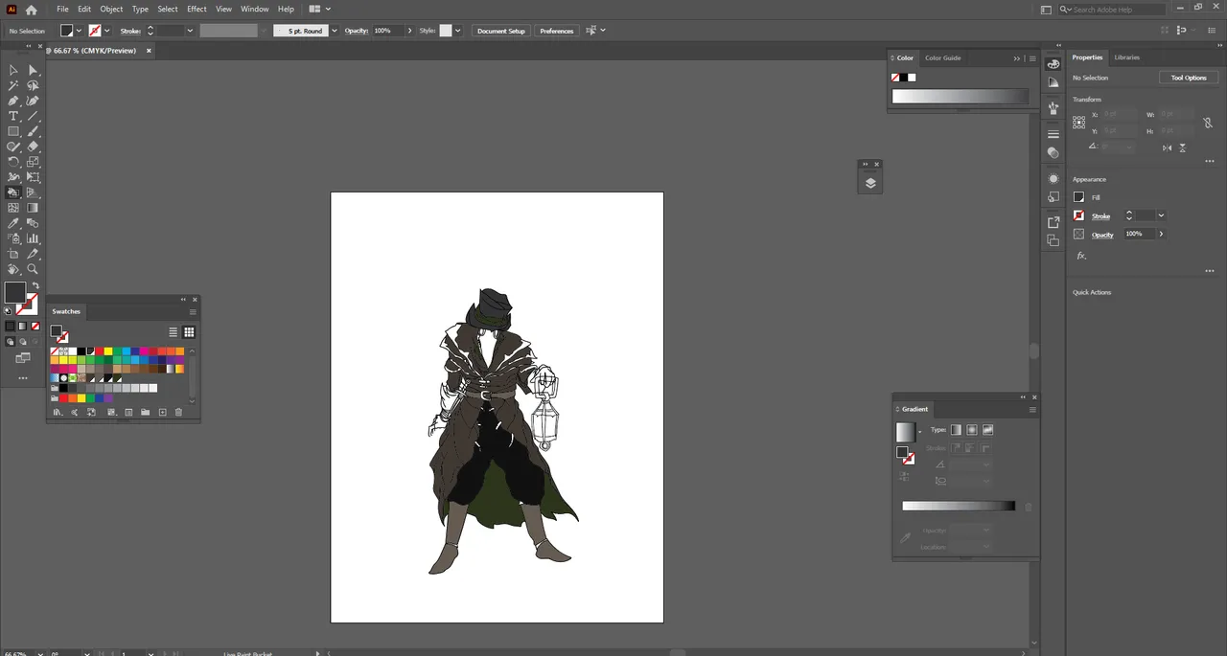Select the Column Graph tool
The height and width of the screenshot is (656, 1227).
point(33,238)
